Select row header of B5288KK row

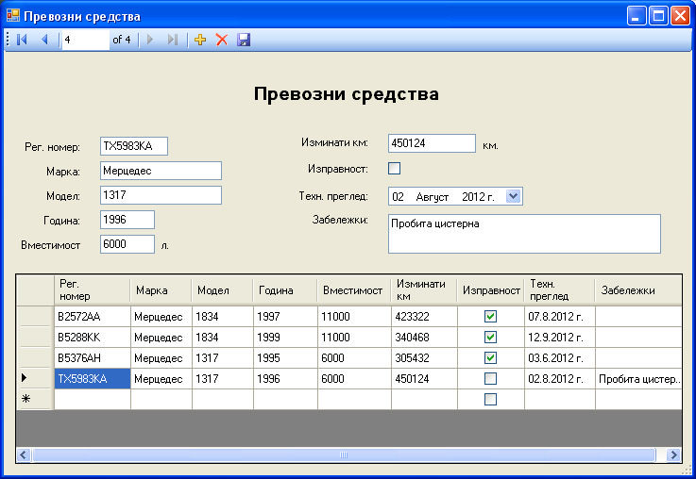pos(35,338)
